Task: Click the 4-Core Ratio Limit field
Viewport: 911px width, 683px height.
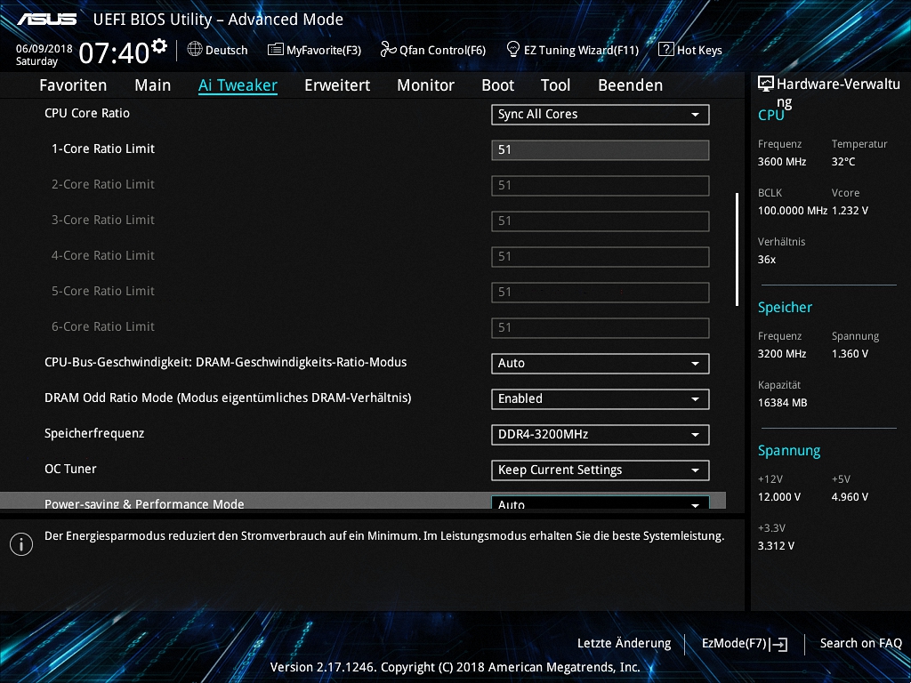Action: pyautogui.click(x=601, y=257)
